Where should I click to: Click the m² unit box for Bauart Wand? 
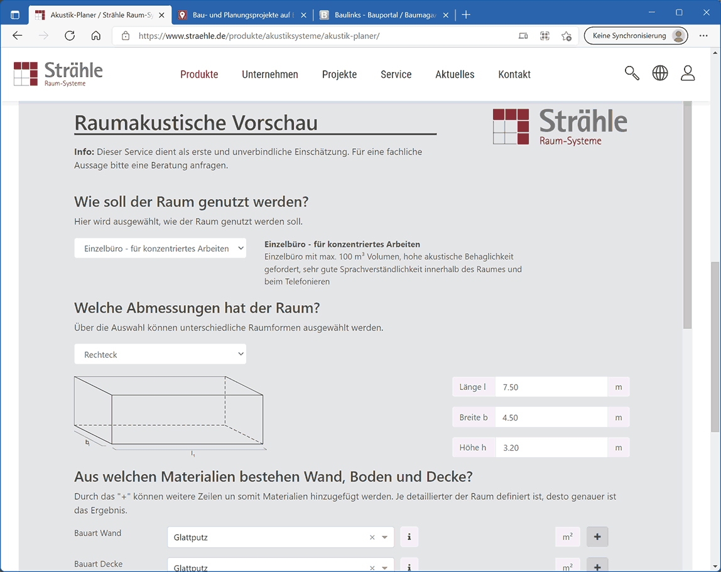click(567, 537)
